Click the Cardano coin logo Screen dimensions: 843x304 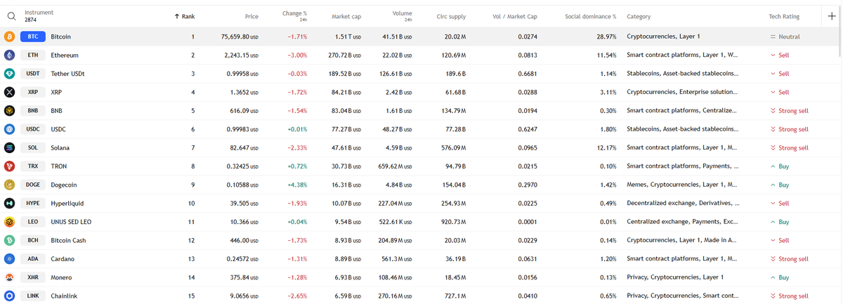[x=10, y=259]
